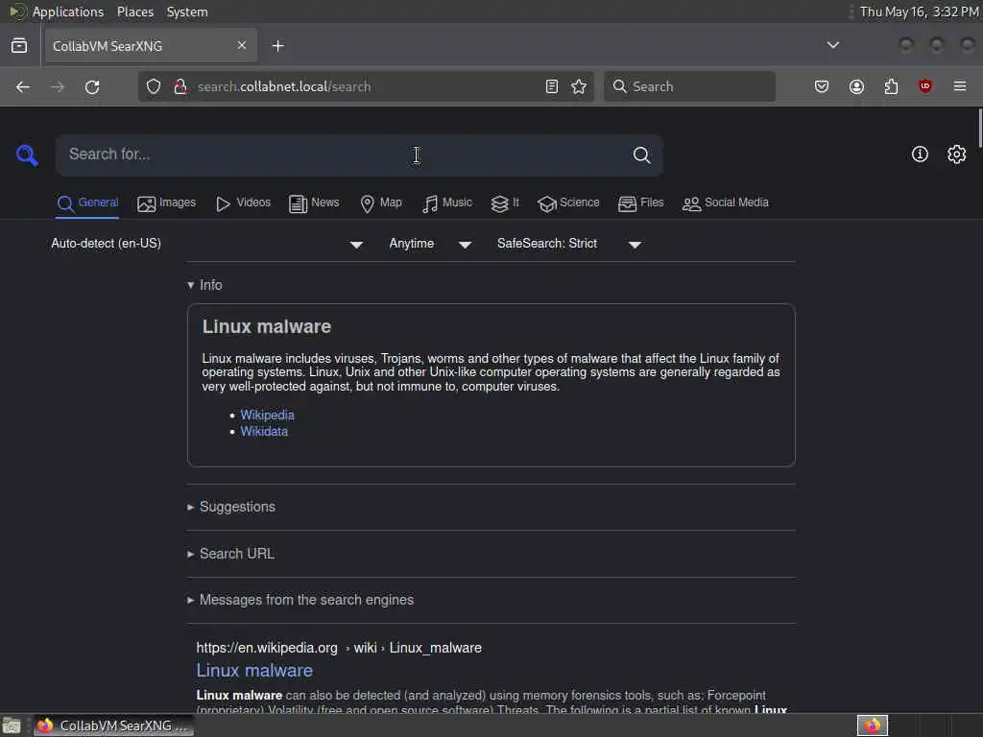Open a new tab with plus button

coord(277,46)
